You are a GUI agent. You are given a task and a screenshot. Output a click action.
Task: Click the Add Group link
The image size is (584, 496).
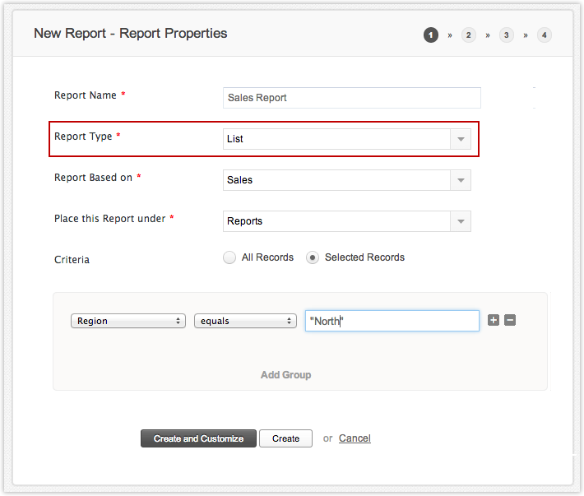(285, 375)
